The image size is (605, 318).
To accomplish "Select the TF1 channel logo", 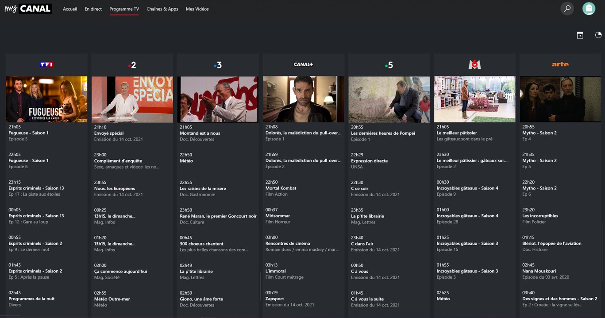I will (46, 64).
